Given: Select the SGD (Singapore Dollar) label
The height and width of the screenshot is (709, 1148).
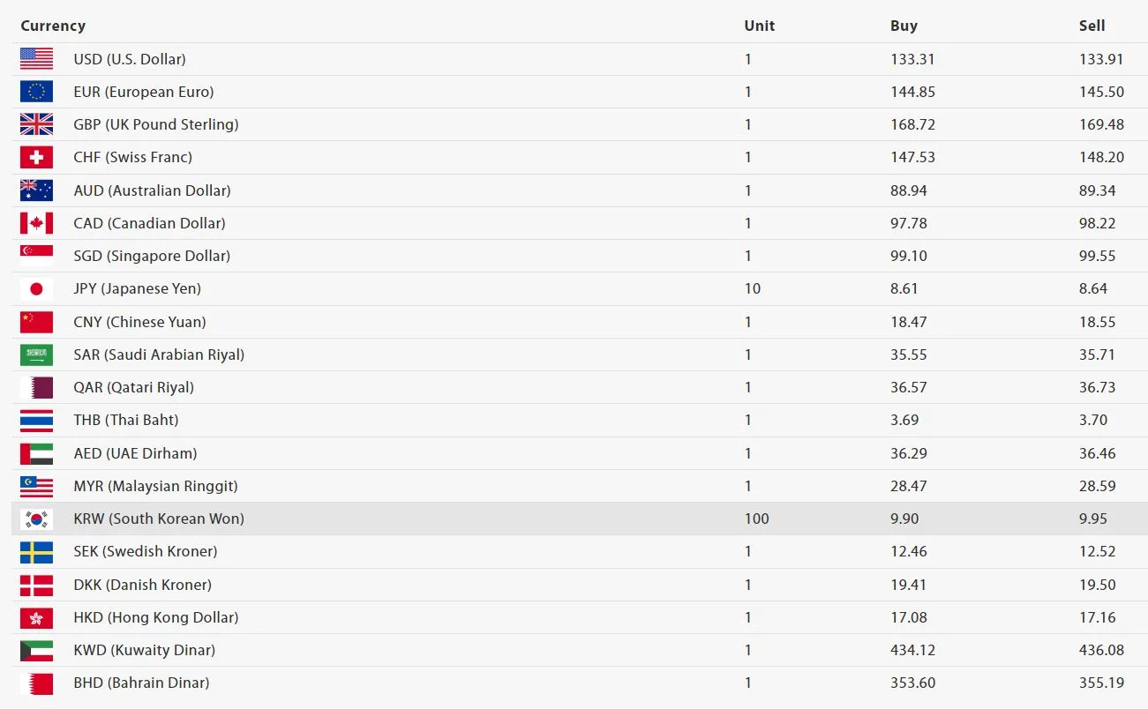Looking at the screenshot, I should [152, 256].
